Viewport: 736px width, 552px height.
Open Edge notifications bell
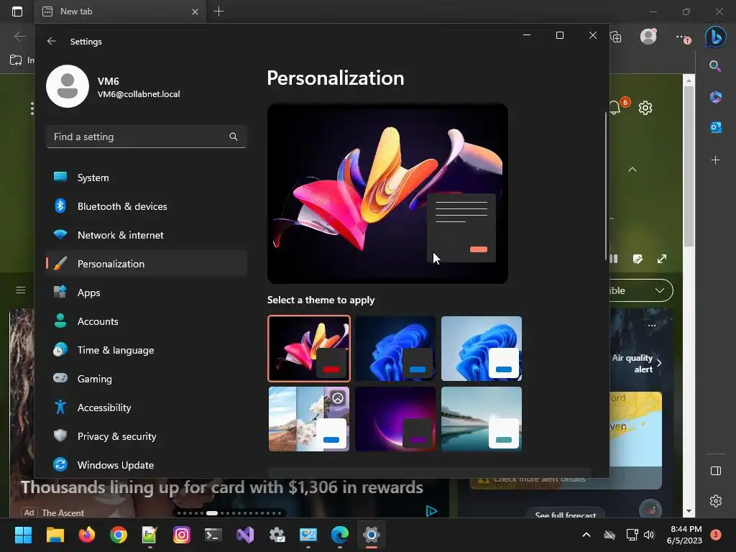point(615,108)
